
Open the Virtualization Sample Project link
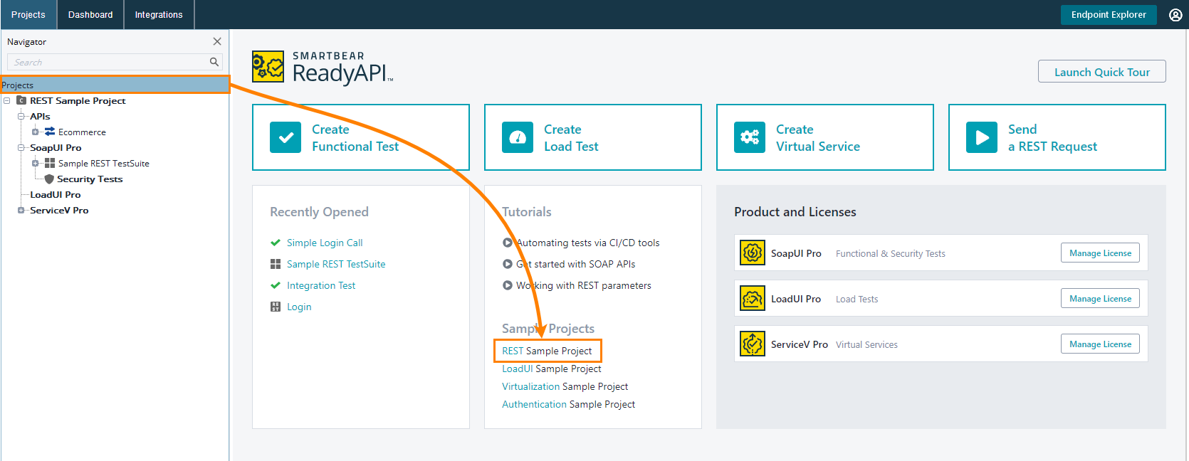pyautogui.click(x=565, y=386)
